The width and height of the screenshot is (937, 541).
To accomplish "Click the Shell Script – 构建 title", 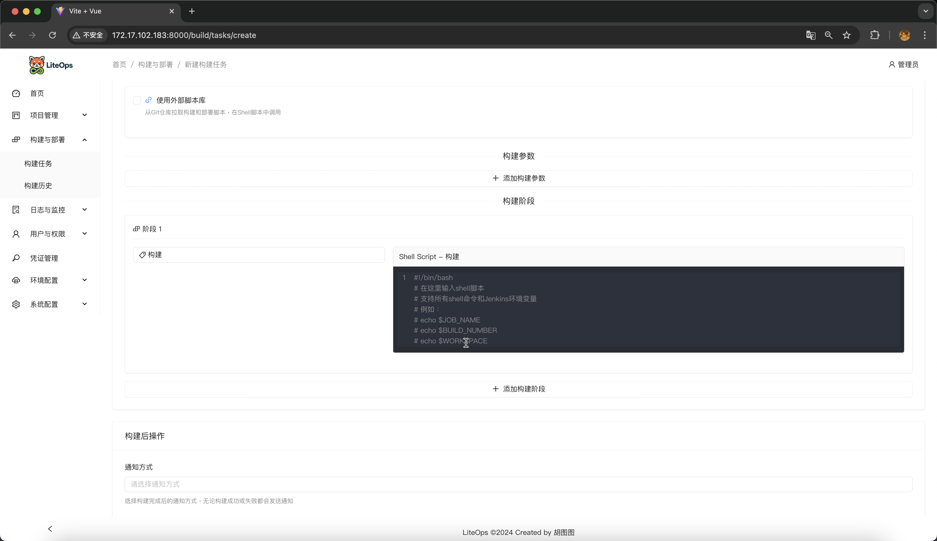I will click(x=429, y=257).
